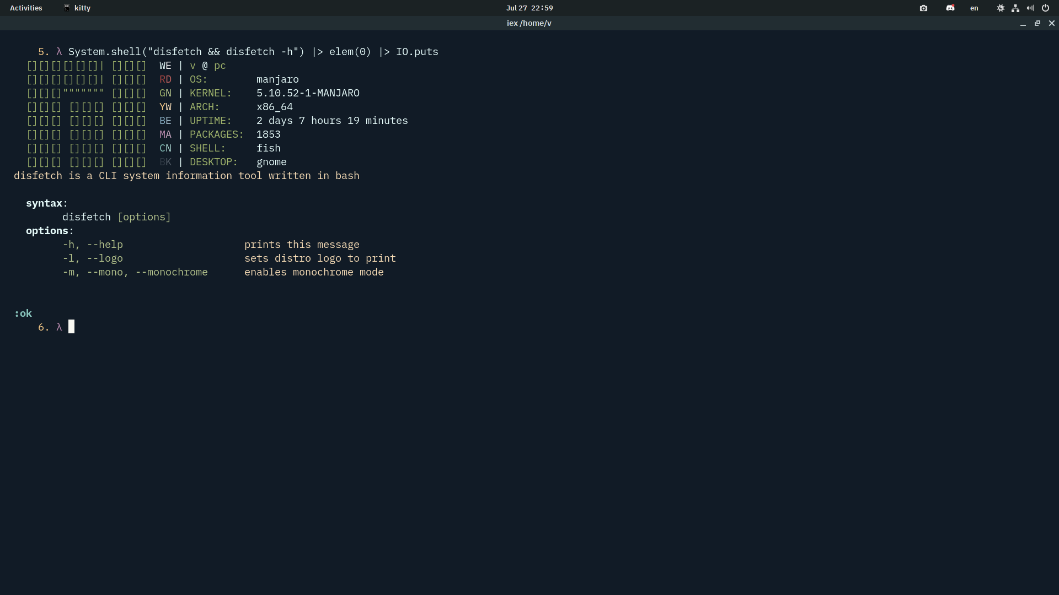The width and height of the screenshot is (1059, 595).
Task: Minimize the kitty terminal window
Action: pyautogui.click(x=1023, y=24)
